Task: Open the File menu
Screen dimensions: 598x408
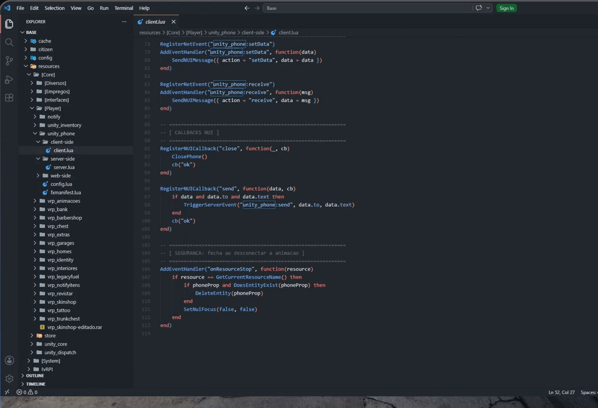Action: (x=20, y=8)
